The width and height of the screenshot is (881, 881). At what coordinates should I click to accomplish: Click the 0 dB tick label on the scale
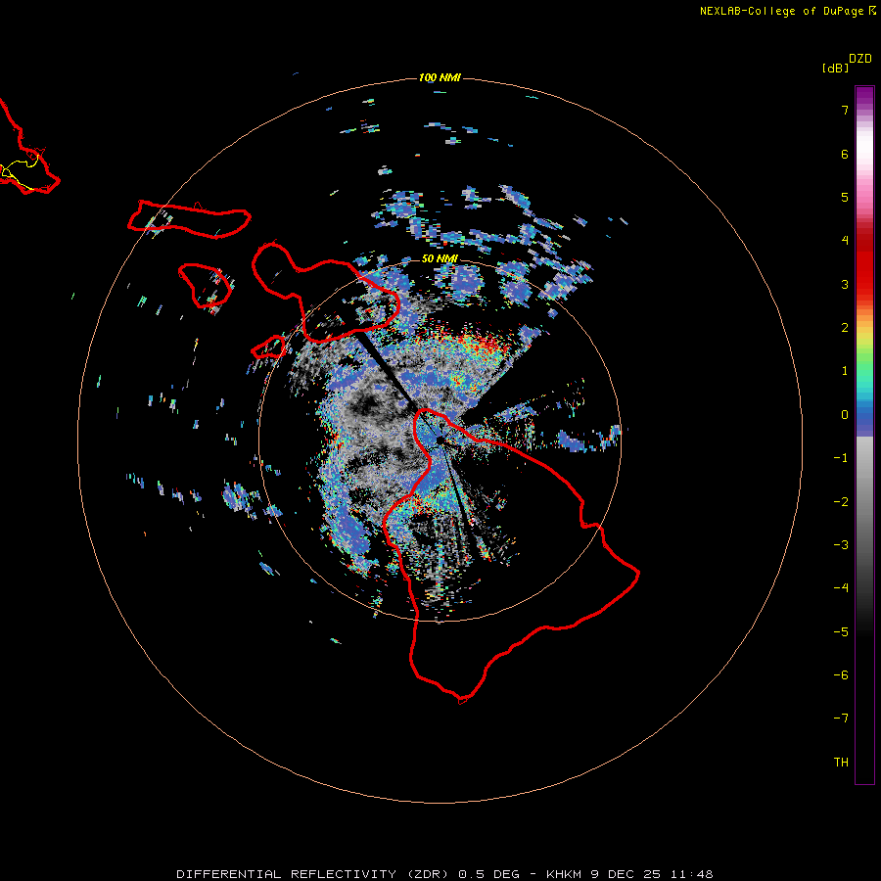[x=845, y=415]
